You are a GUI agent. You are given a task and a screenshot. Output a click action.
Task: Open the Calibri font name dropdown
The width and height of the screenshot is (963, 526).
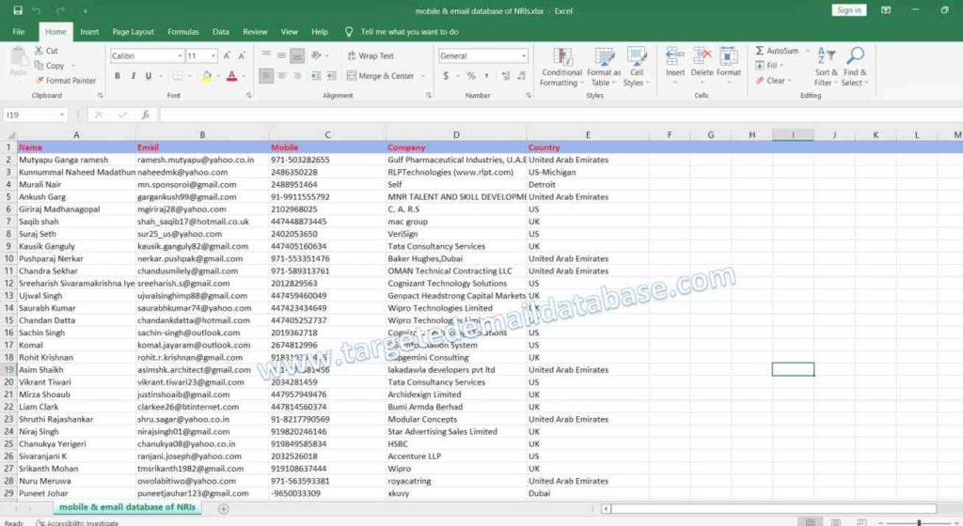(x=180, y=55)
